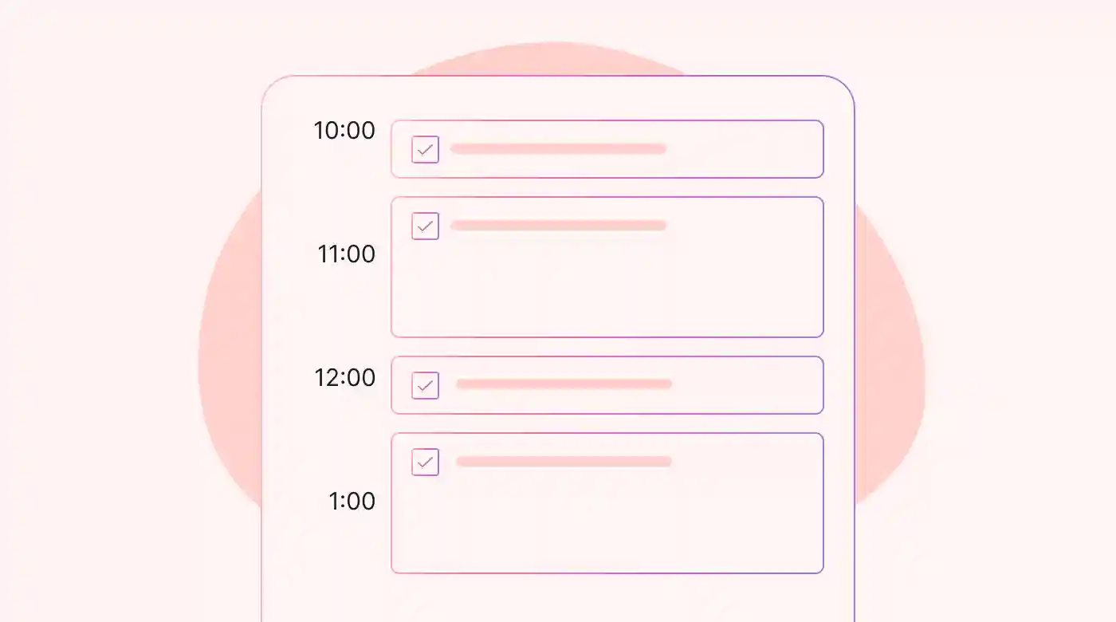
Task: Click blank schedule area below the 1:00 block
Action: pos(558,598)
